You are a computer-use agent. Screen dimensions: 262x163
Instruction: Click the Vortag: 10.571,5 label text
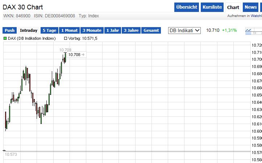click(x=83, y=39)
